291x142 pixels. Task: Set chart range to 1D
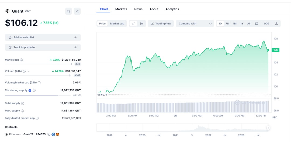point(220,23)
